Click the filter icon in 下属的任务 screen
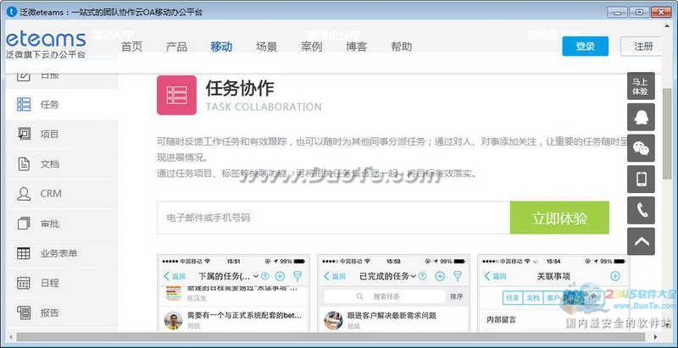Viewport: 678px width, 348px height. (297, 276)
